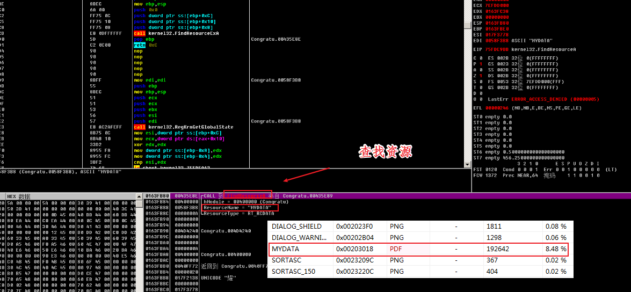Screen dimensions: 631x292
Task: Select the DIALOG_WARNI... resource row
Action: (420, 237)
